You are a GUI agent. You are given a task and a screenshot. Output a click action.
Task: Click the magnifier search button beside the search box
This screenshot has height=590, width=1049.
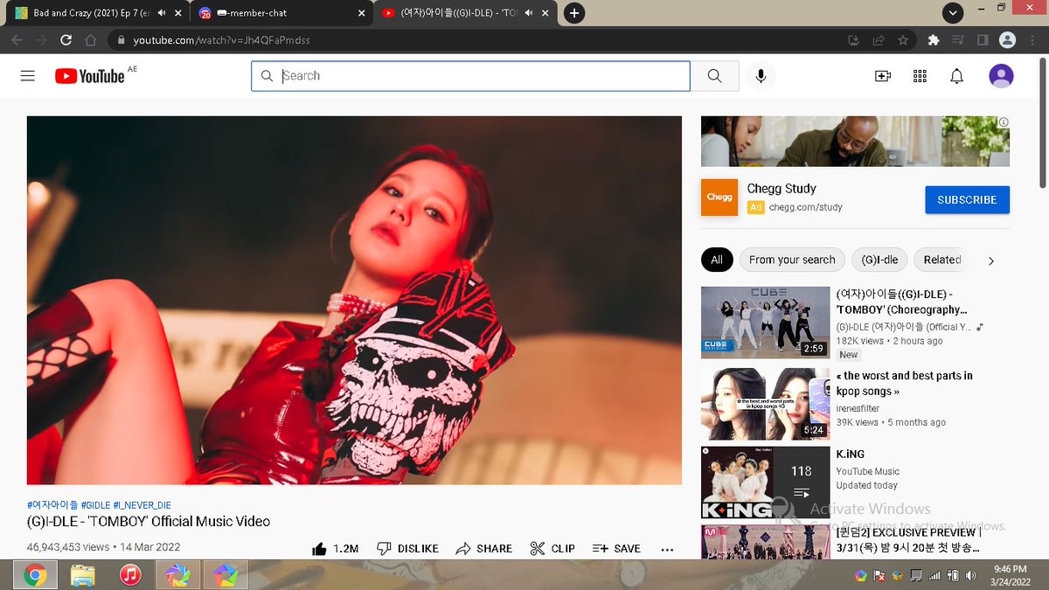[x=714, y=76]
